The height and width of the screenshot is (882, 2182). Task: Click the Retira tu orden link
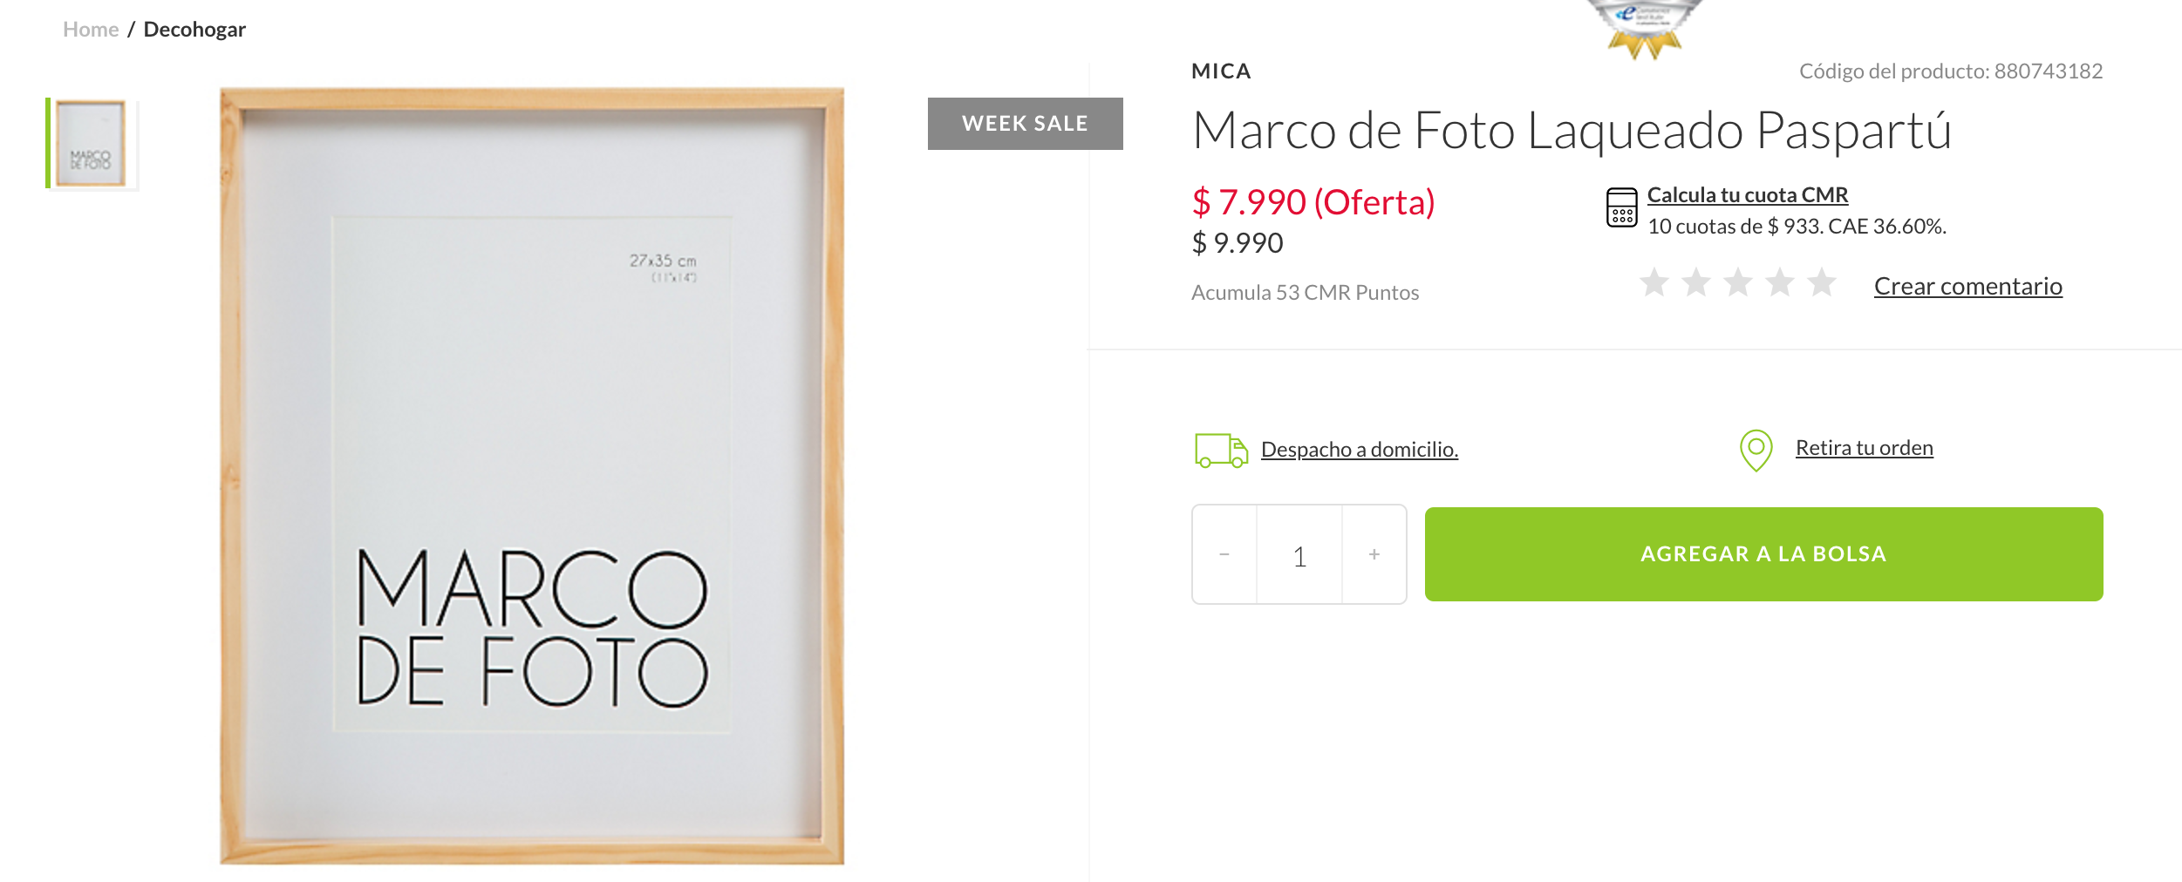click(1864, 448)
